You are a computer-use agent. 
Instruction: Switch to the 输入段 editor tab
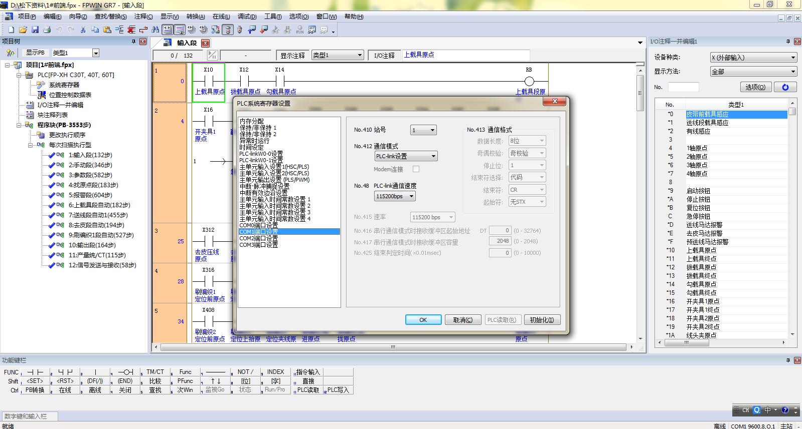point(187,43)
